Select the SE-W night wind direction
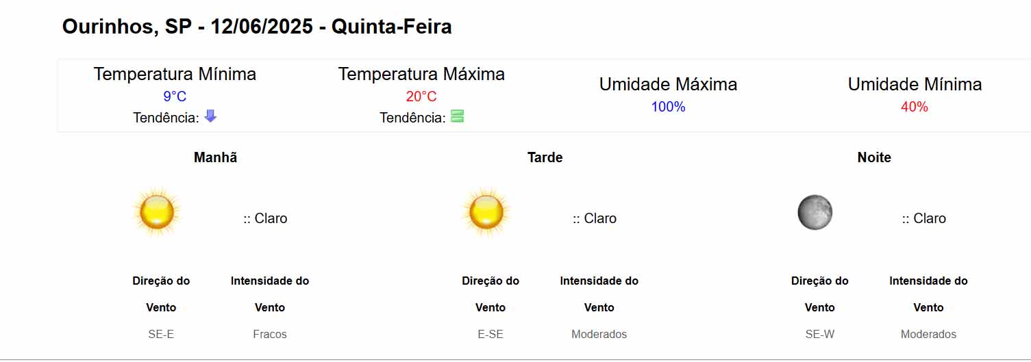The image size is (1031, 362). click(x=820, y=335)
